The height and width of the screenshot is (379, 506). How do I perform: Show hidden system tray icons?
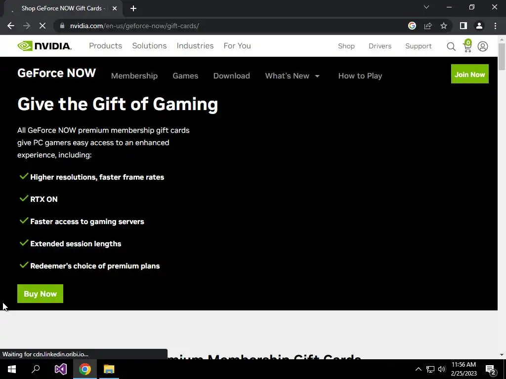pos(418,369)
